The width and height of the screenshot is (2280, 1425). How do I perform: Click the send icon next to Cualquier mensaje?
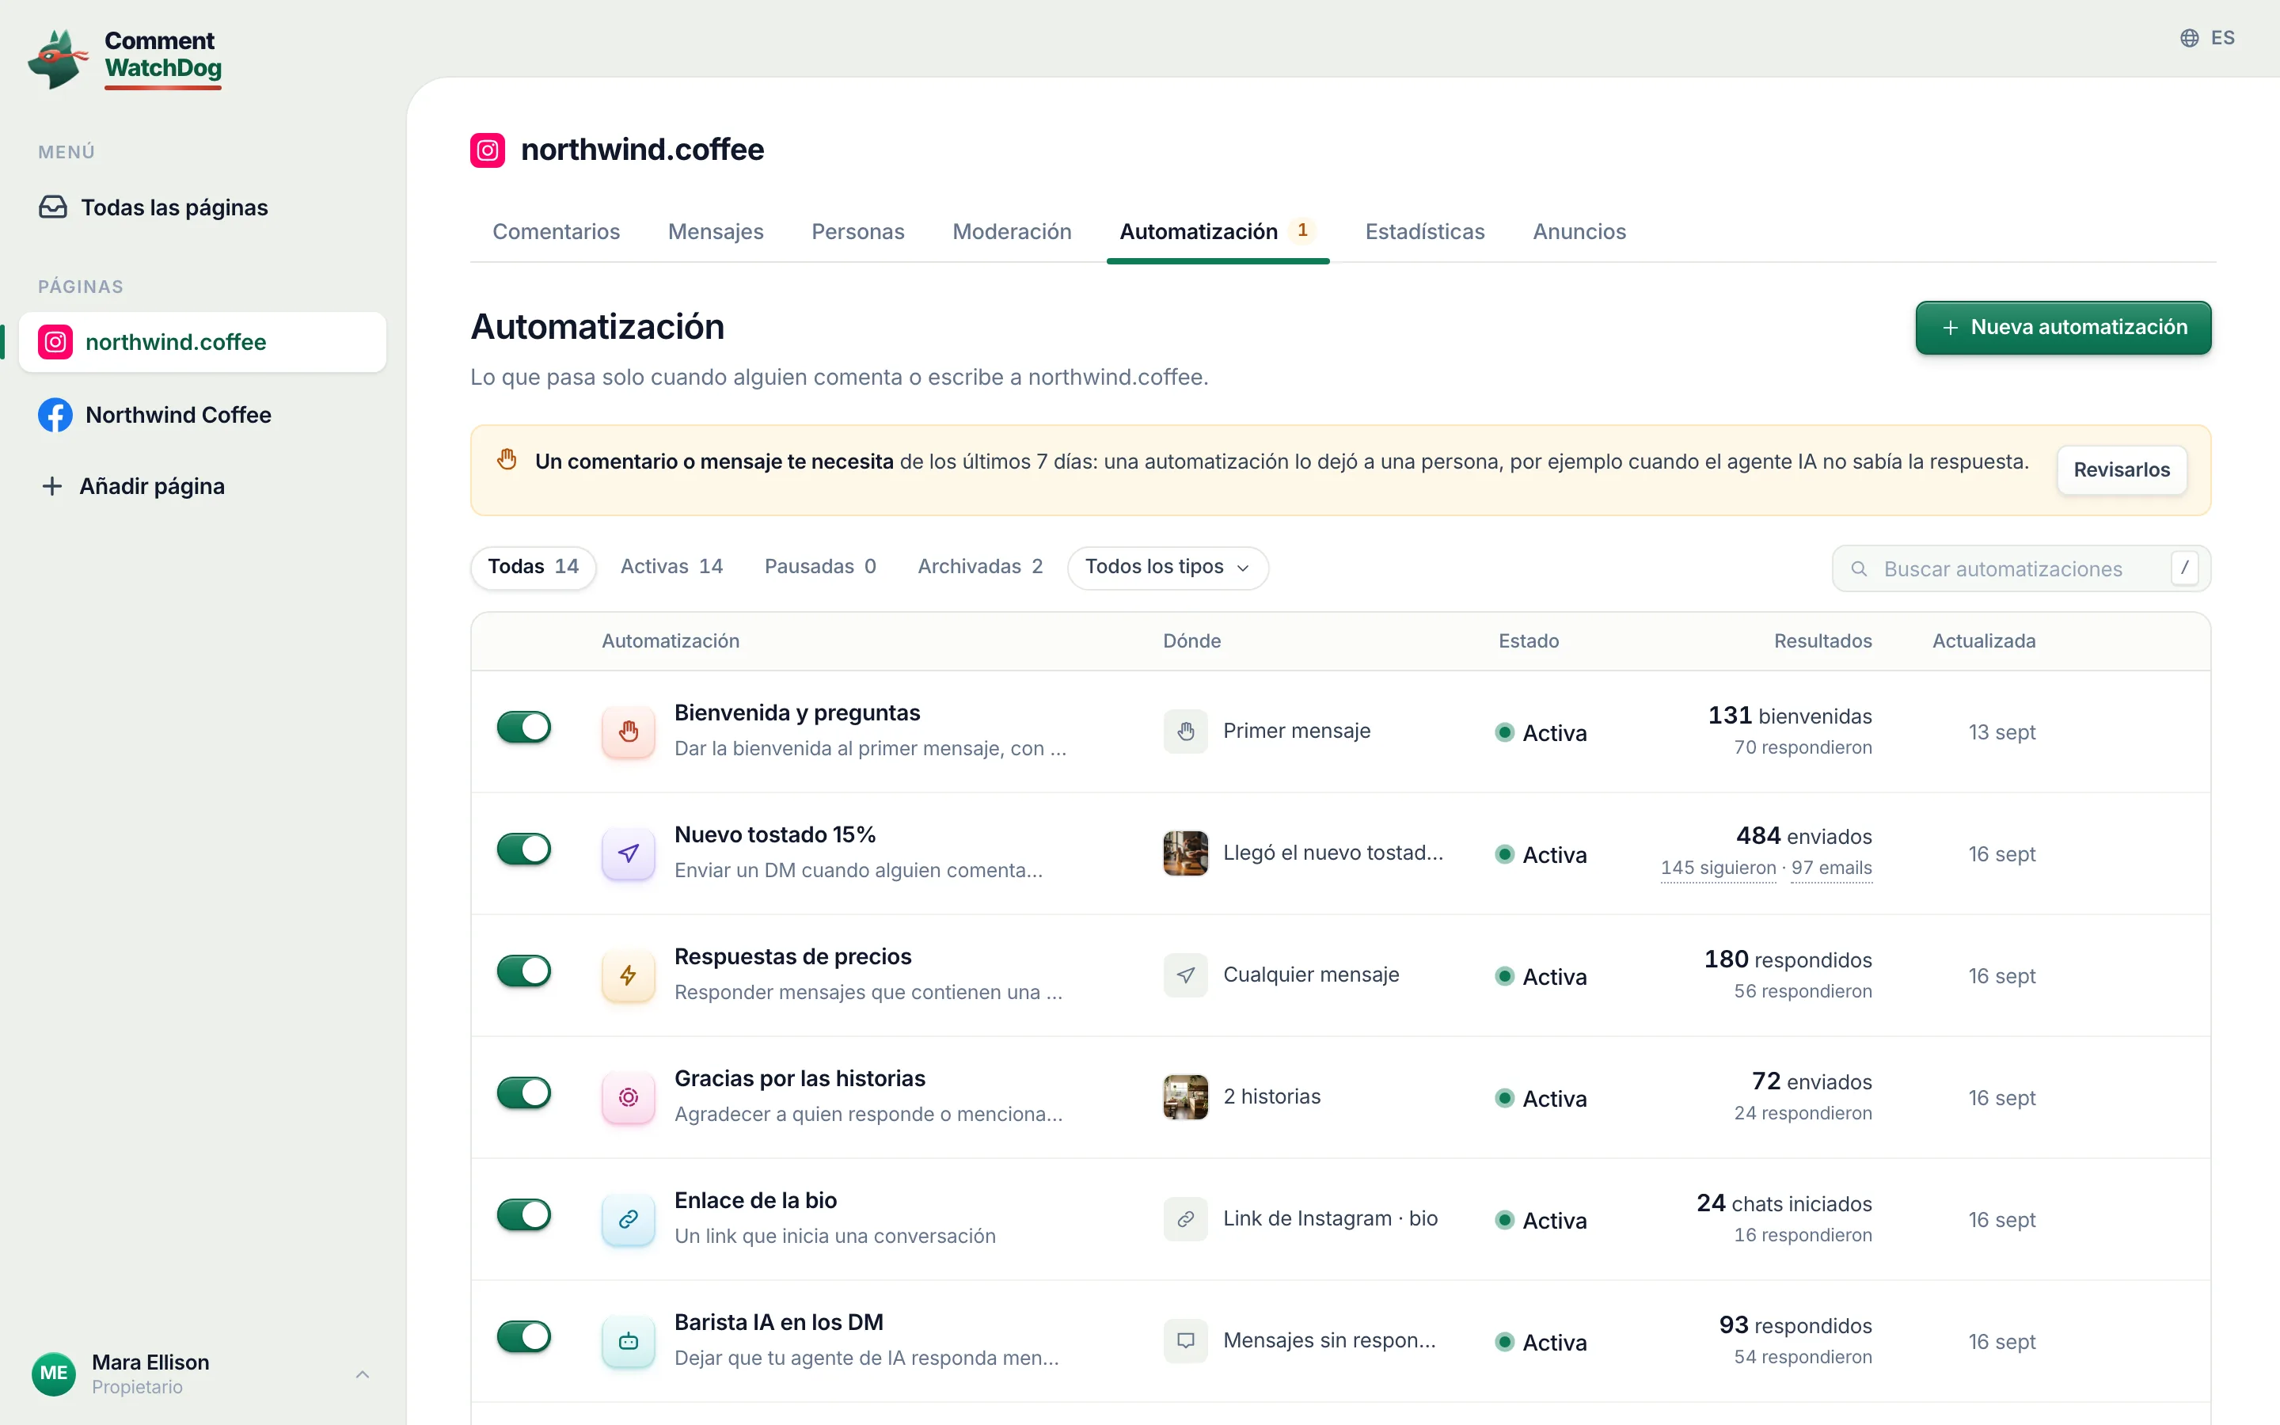(x=1185, y=975)
